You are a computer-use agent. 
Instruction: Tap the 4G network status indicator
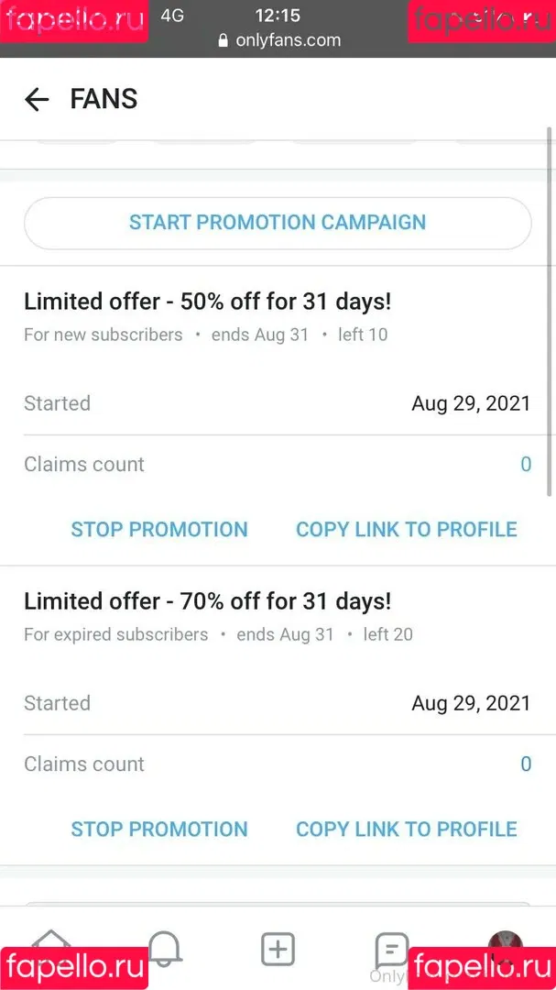click(172, 16)
